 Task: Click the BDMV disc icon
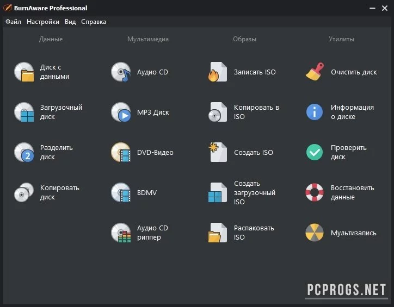point(121,192)
